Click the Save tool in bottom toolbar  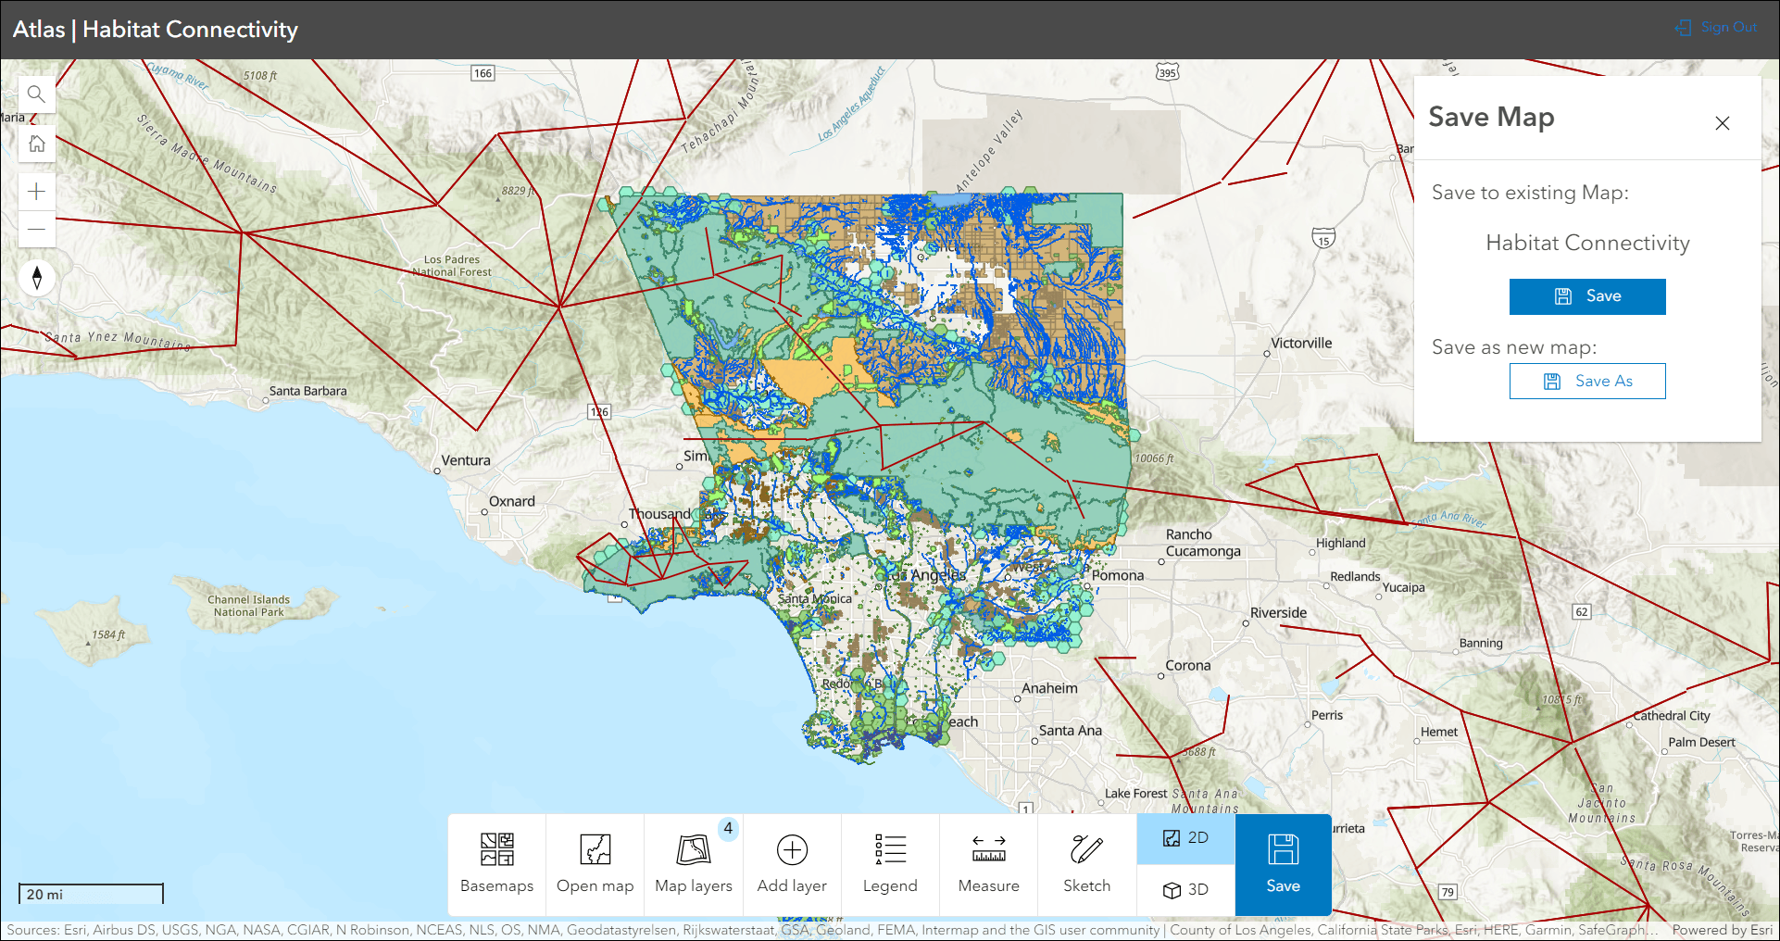1284,864
